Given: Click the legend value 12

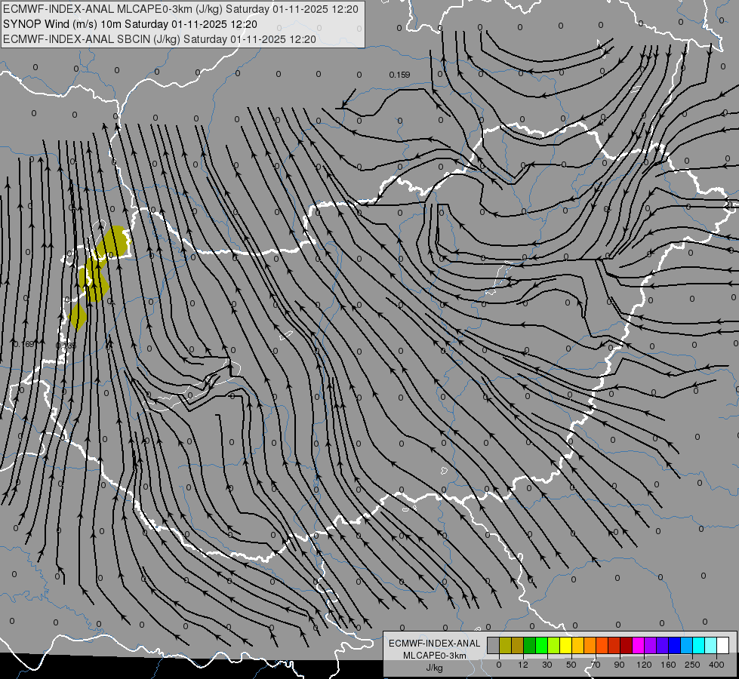Looking at the screenshot, I should coord(523,665).
